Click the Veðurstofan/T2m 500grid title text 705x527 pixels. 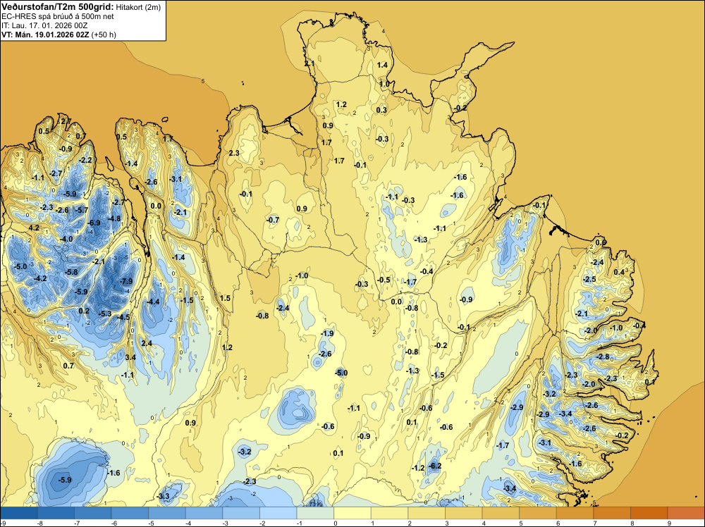58,7
